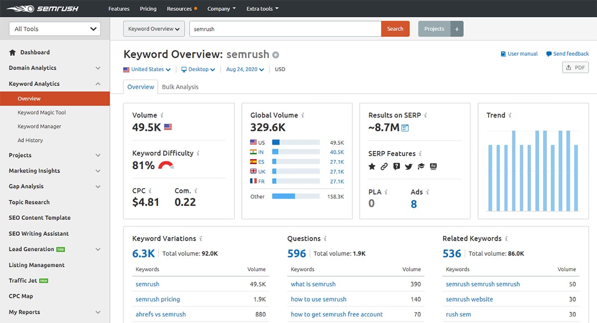Add keyword via plus icon beside semrush title
This screenshot has width=597, height=323.
click(x=276, y=55)
